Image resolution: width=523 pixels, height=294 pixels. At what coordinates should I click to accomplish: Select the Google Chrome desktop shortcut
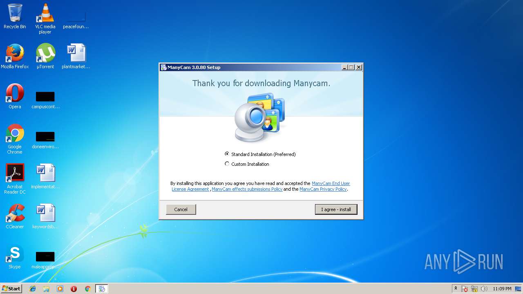click(15, 139)
